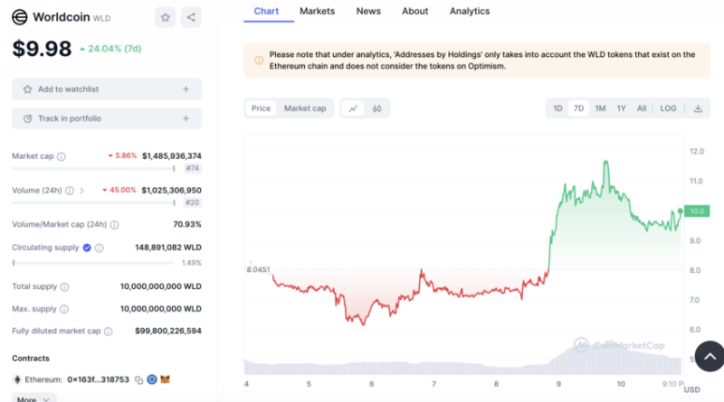The width and height of the screenshot is (724, 402).
Task: Open the Markets tab
Action: 317,11
